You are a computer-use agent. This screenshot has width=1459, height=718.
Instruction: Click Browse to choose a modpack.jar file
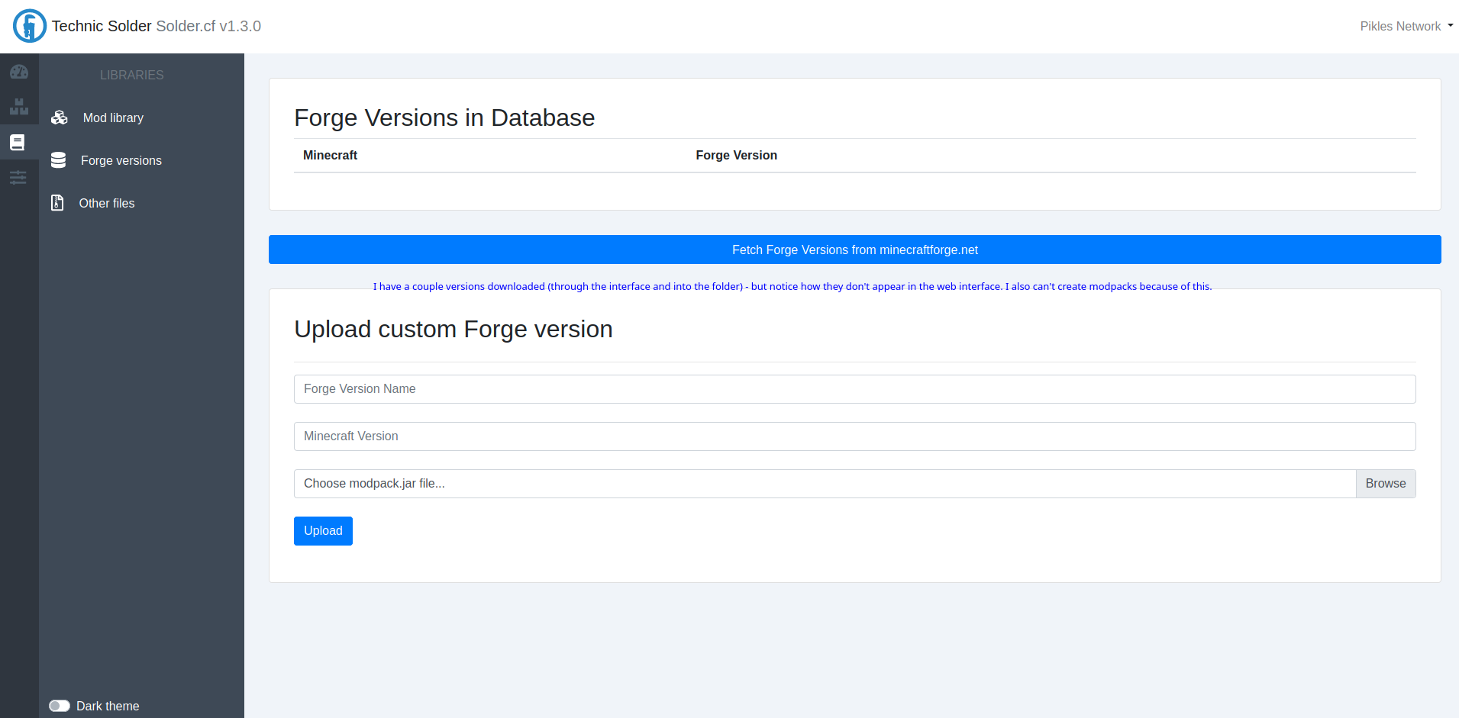pyautogui.click(x=1385, y=483)
